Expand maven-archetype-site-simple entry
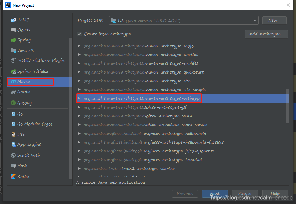The height and width of the screenshot is (204, 296). tap(79, 90)
